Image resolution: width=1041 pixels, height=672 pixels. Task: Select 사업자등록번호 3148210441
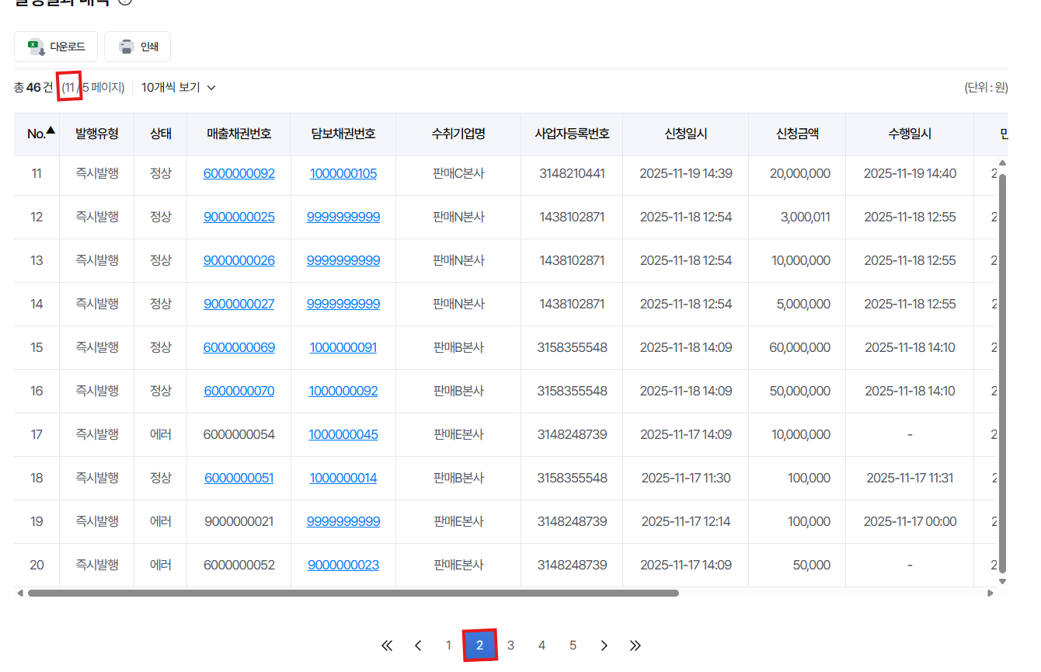pos(572,174)
